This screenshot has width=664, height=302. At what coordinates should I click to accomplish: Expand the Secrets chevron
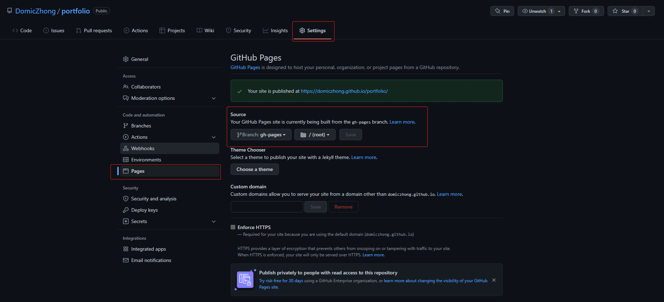214,221
